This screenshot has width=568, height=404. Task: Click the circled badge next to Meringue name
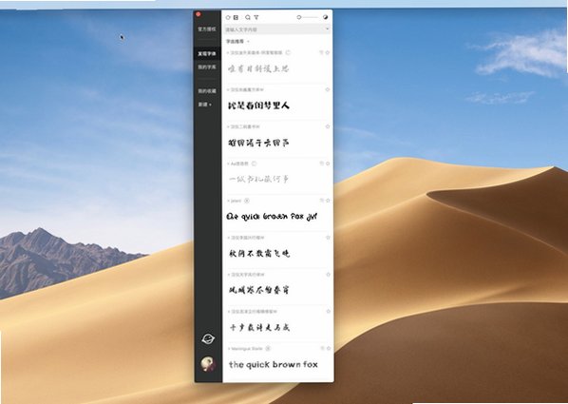(268, 349)
